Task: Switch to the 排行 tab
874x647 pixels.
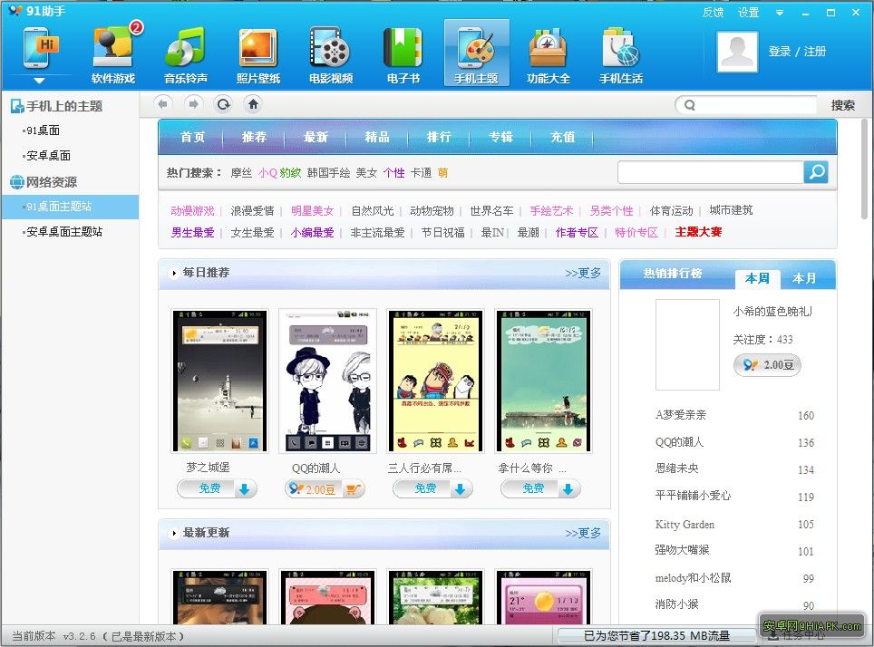Action: tap(439, 137)
